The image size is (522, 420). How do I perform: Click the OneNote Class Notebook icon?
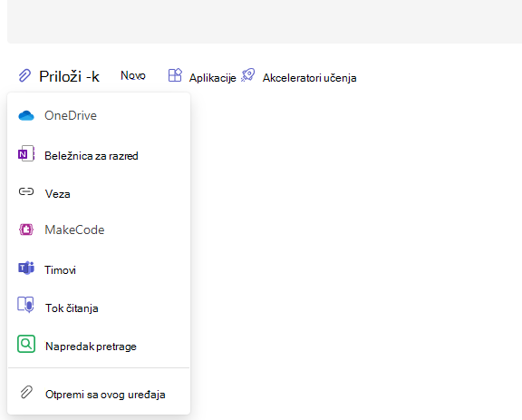point(26,153)
